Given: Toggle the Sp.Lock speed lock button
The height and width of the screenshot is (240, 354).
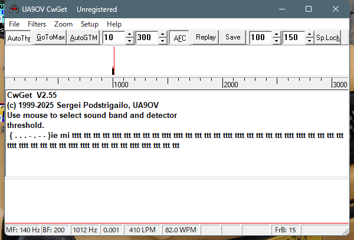Looking at the screenshot, I should pos(327,38).
